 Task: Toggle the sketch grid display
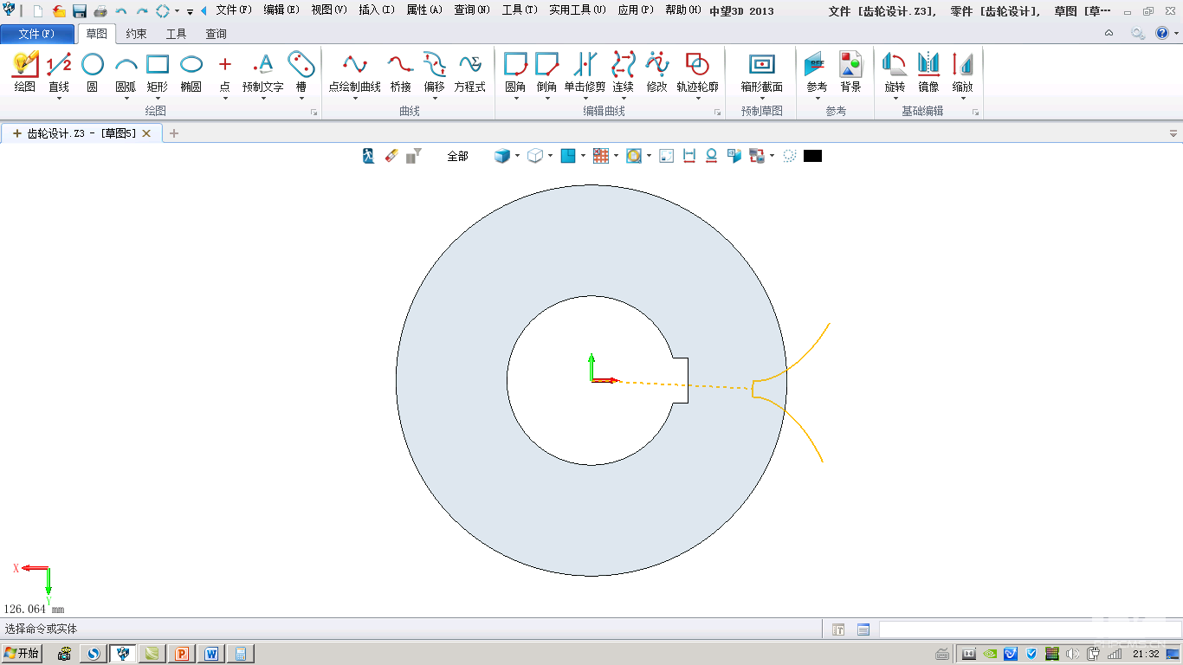coord(601,156)
